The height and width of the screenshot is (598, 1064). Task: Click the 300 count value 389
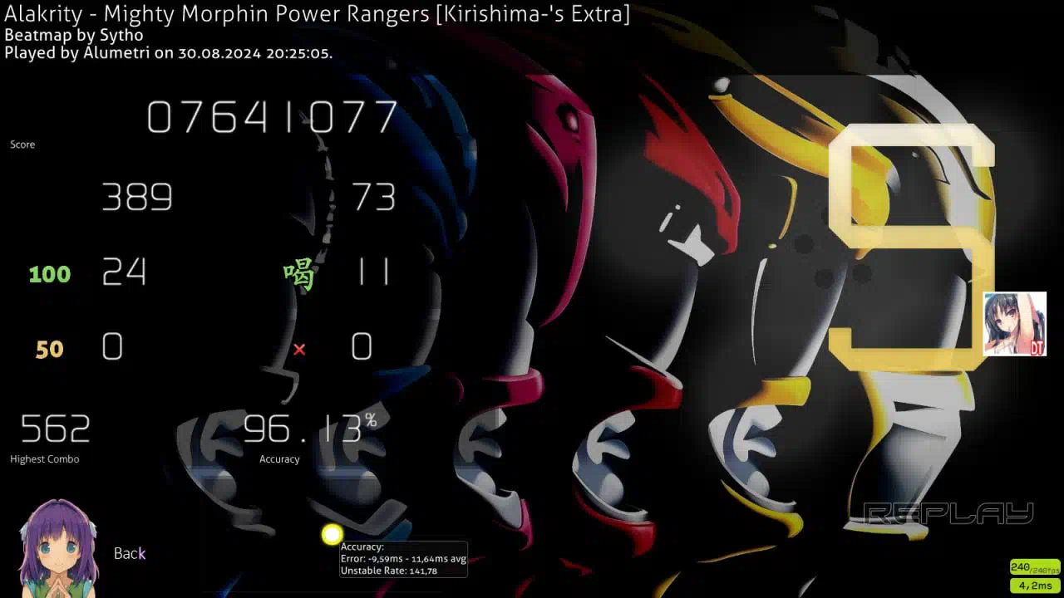coord(137,198)
